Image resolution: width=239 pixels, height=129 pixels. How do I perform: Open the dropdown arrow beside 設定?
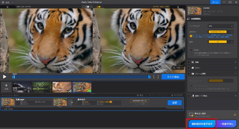point(13,2)
